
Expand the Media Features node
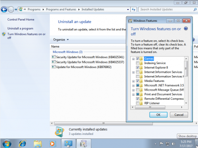(133, 81)
